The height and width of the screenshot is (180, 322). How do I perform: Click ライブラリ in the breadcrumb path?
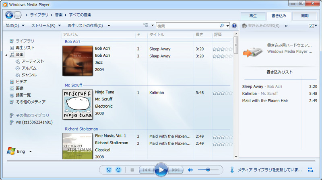coord(39,15)
